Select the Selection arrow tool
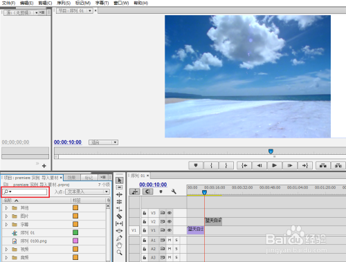Image resolution: width=346 pixels, height=262 pixels. click(x=119, y=180)
